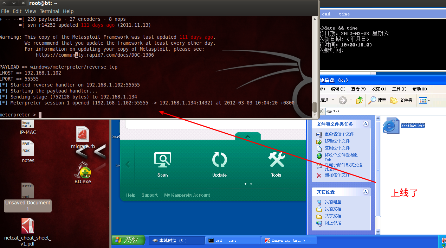The image size is (446, 248).
Task: Collapse the 文件和文件夹任务 panel
Action: (366, 124)
